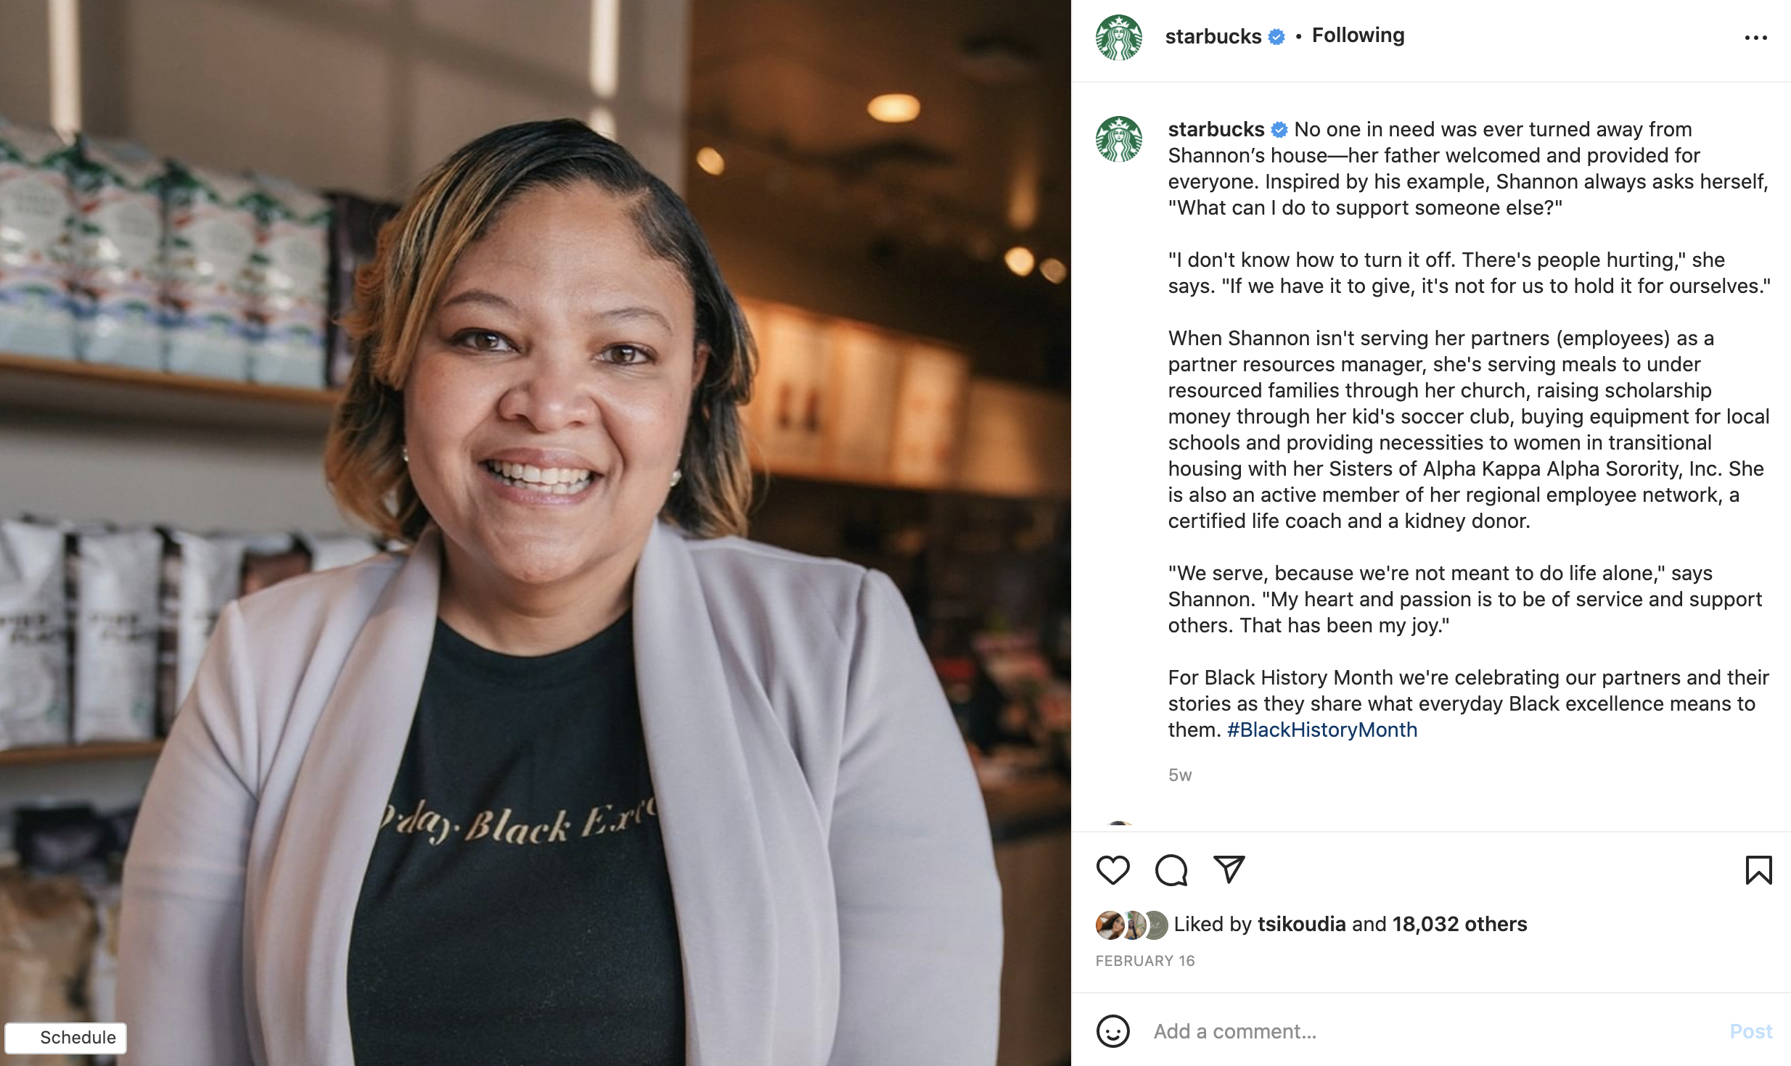The image size is (1791, 1066).
Task: Open the #BlackHistoryMonth hashtag
Action: click(x=1321, y=730)
